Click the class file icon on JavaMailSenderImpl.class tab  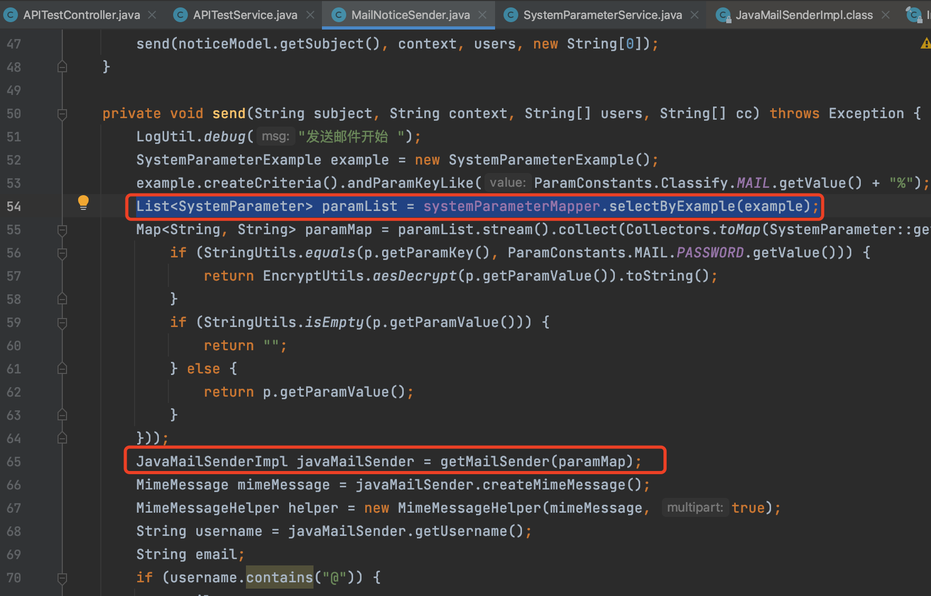tap(724, 15)
